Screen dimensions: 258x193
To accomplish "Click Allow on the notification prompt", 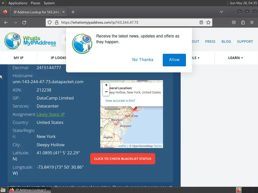I will [x=174, y=60].
